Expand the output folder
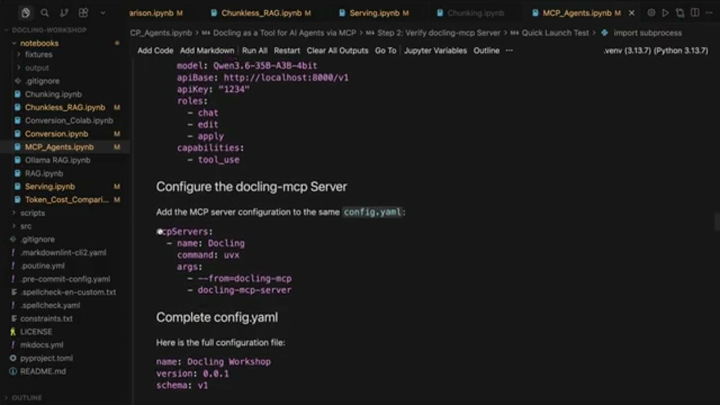Viewport: 720px width, 405px height. pyautogui.click(x=37, y=67)
